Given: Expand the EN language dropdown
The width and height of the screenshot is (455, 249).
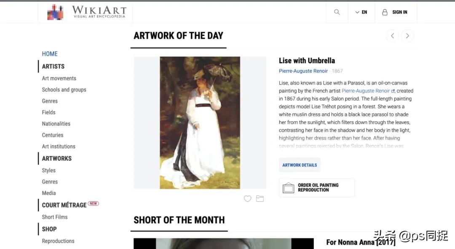Looking at the screenshot, I should pyautogui.click(x=361, y=12).
